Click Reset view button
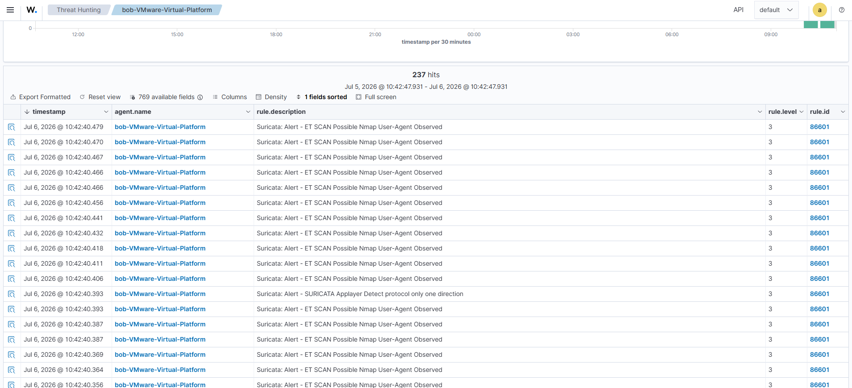Image resolution: width=852 pixels, height=388 pixels. 100,97
